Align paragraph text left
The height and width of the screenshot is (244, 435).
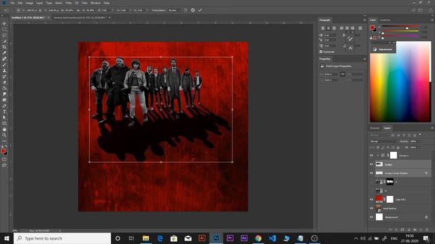(323, 28)
